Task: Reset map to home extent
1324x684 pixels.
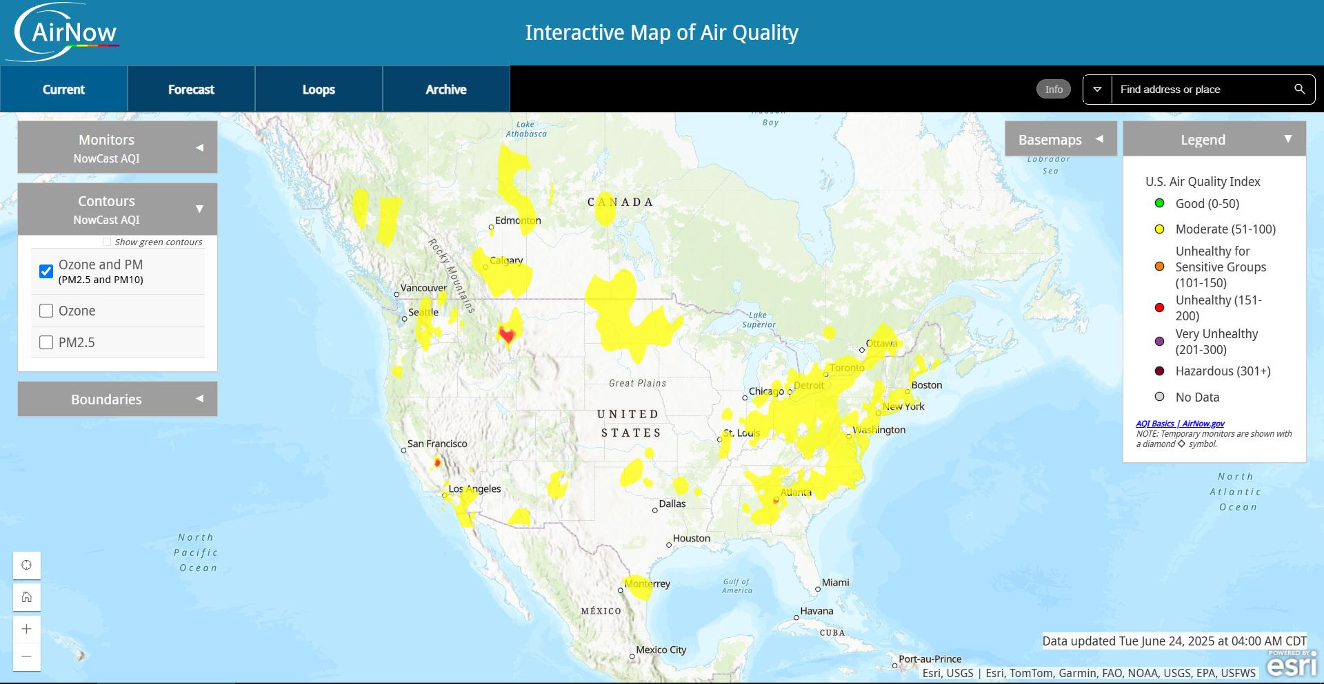Action: pyautogui.click(x=27, y=597)
